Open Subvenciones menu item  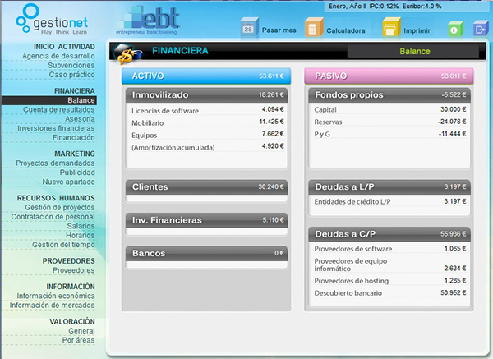click(x=71, y=66)
